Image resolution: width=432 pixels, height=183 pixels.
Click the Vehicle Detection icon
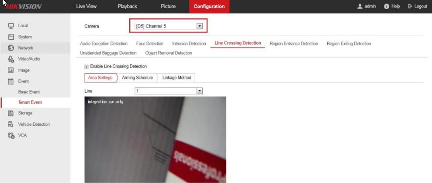tap(11, 124)
